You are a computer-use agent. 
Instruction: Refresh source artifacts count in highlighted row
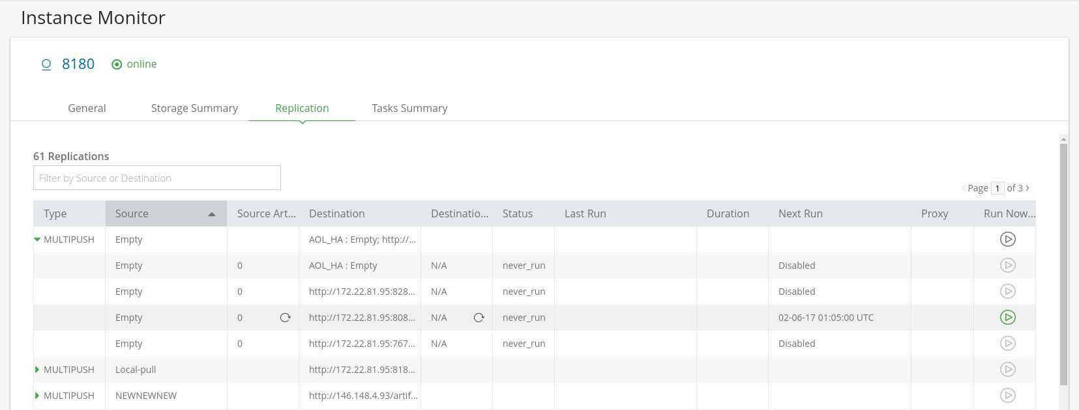click(285, 318)
